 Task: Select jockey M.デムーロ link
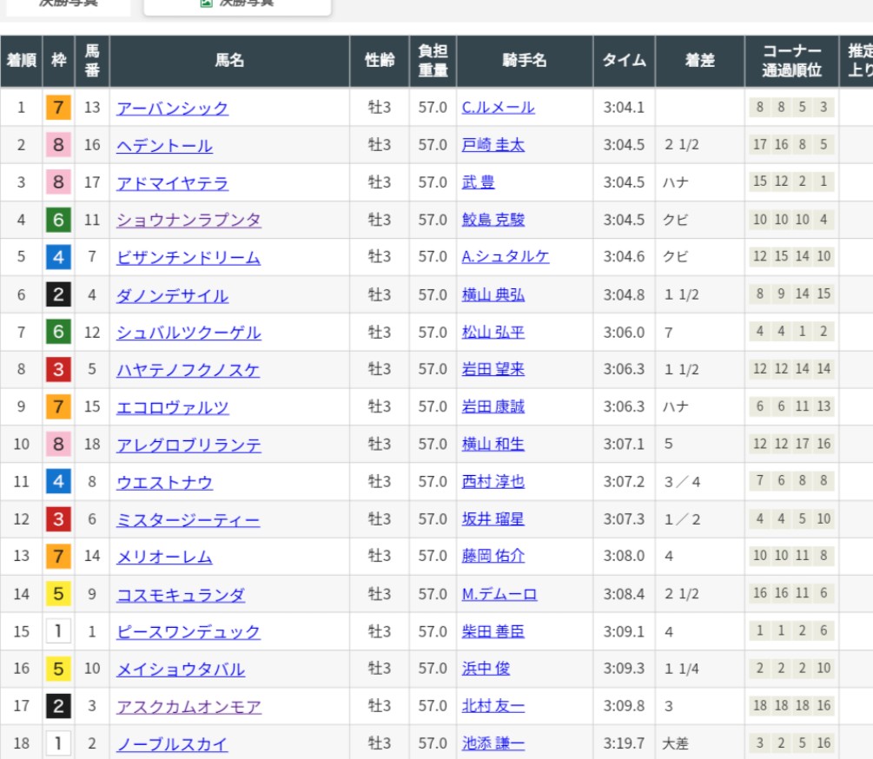499,594
